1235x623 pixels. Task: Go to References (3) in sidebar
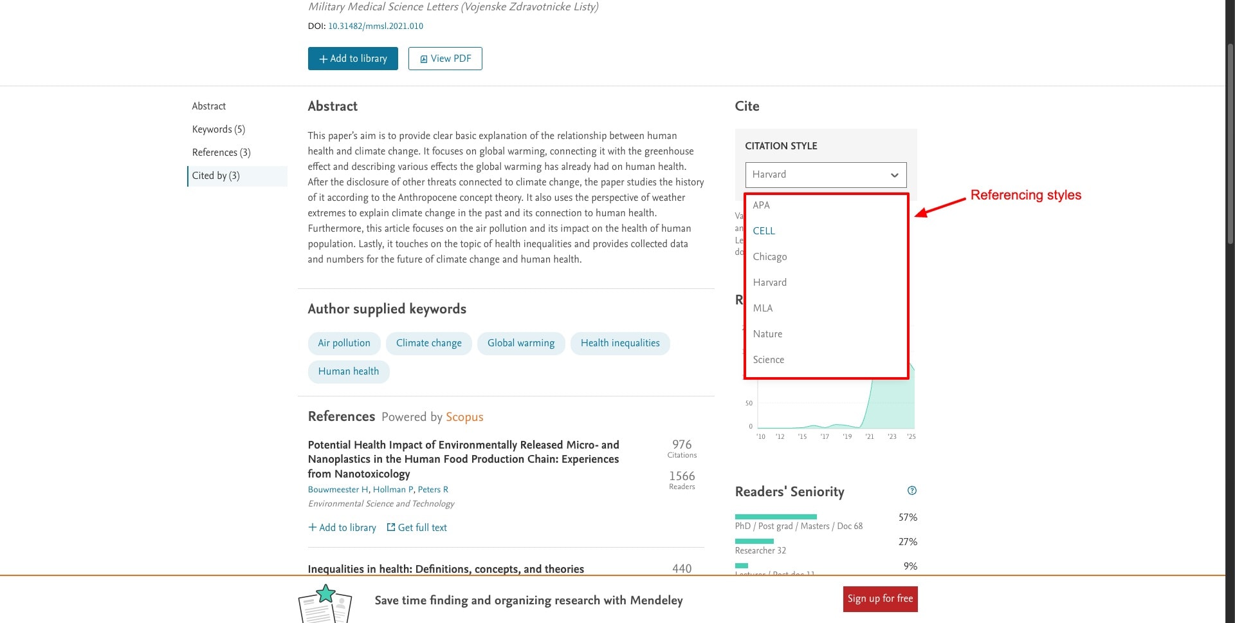(221, 153)
